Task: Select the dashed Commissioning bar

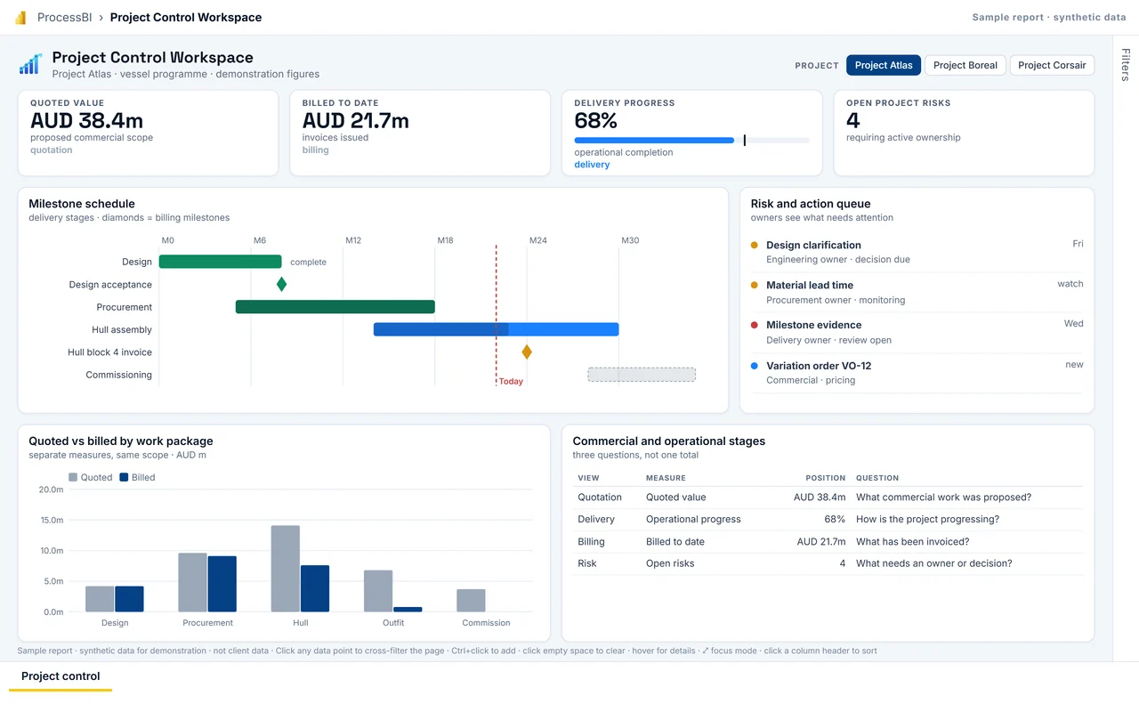Action: click(642, 375)
